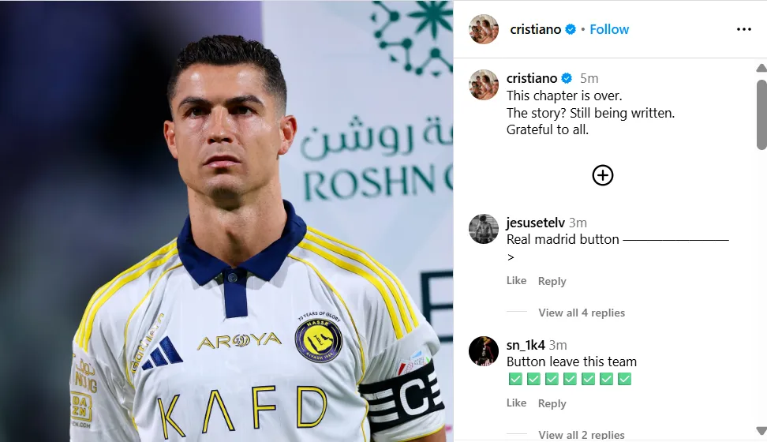The width and height of the screenshot is (767, 442).
Task: Open cristiano's avatar beside the caption
Action: pyautogui.click(x=483, y=84)
